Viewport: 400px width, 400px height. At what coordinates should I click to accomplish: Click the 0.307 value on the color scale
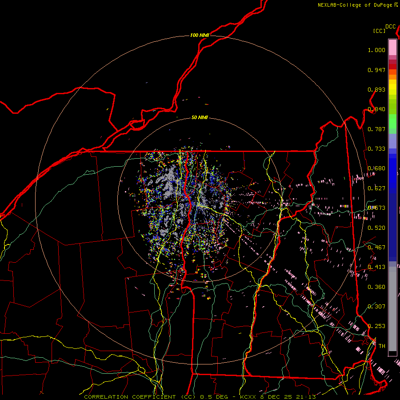click(x=376, y=307)
